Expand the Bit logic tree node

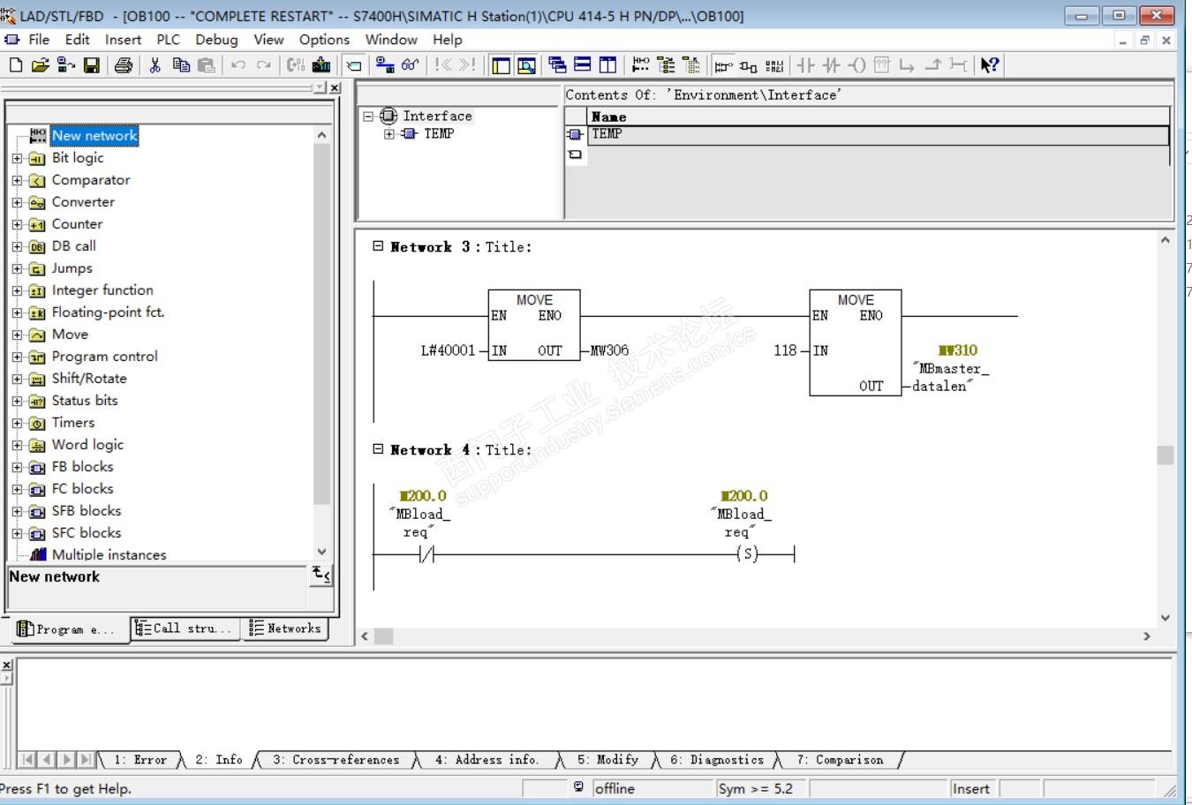(x=17, y=159)
